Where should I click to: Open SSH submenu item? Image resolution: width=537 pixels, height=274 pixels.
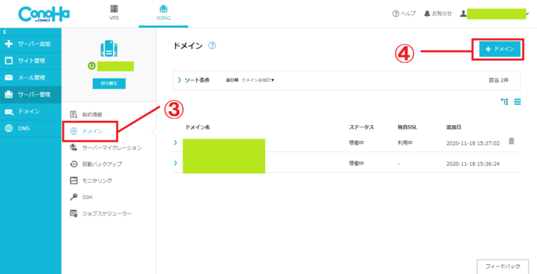click(81, 197)
